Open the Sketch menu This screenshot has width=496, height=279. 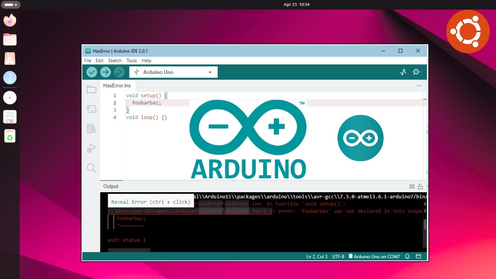(115, 60)
